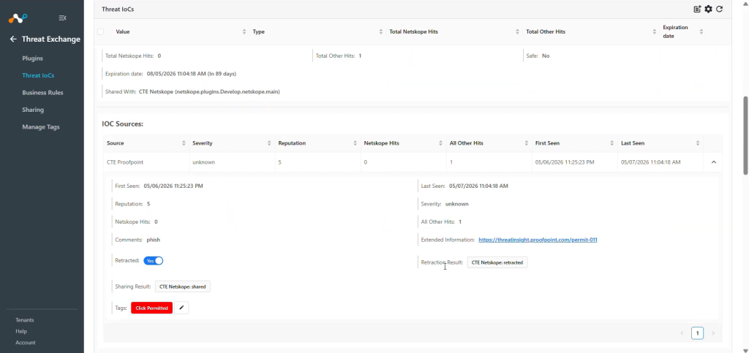749x353 pixels.
Task: Sort IOC Sources by First Seen
Action: (612, 143)
